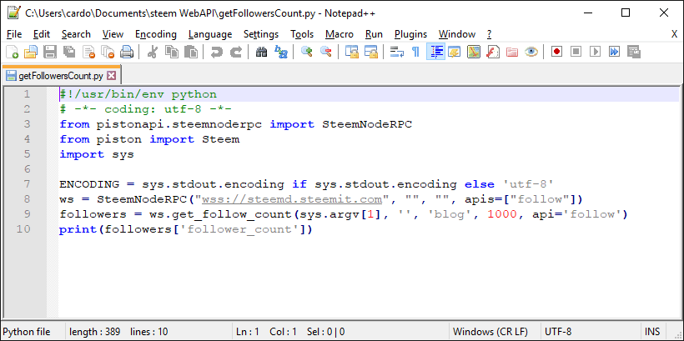
Task: Click the macro Playback triangle icon
Action: [x=595, y=52]
